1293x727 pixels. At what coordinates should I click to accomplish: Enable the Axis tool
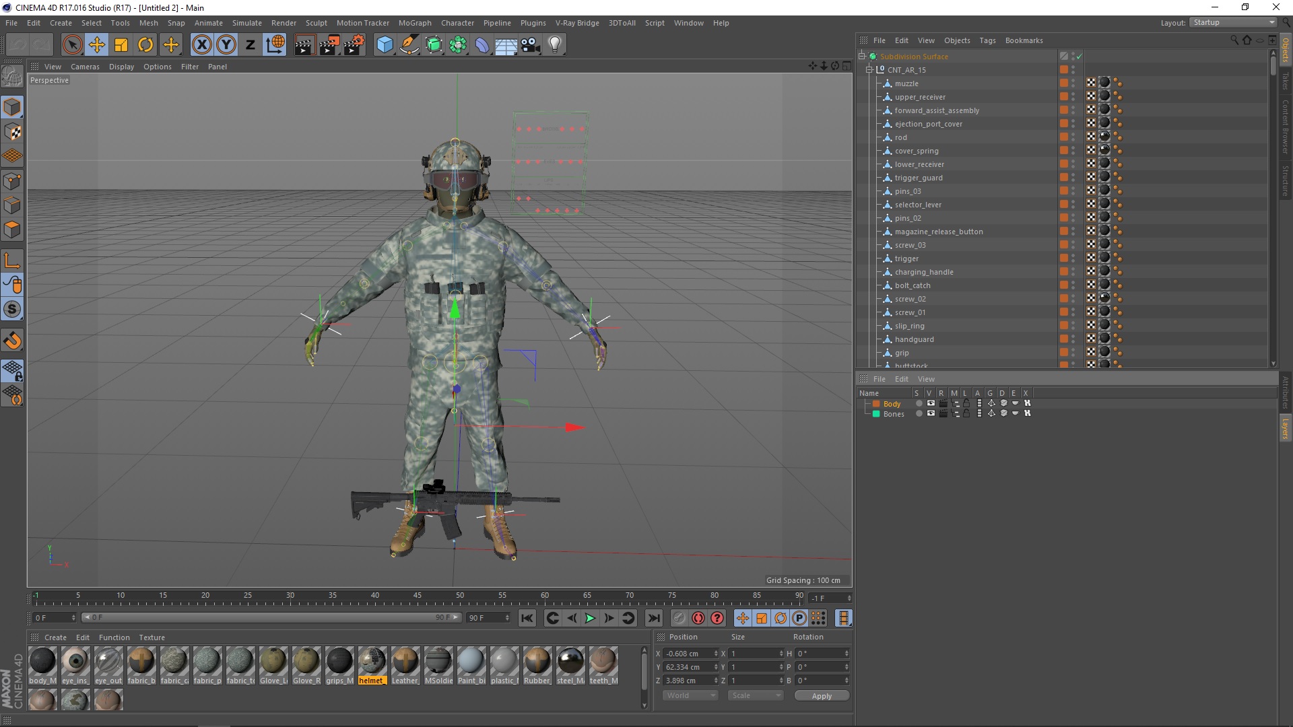tap(12, 261)
